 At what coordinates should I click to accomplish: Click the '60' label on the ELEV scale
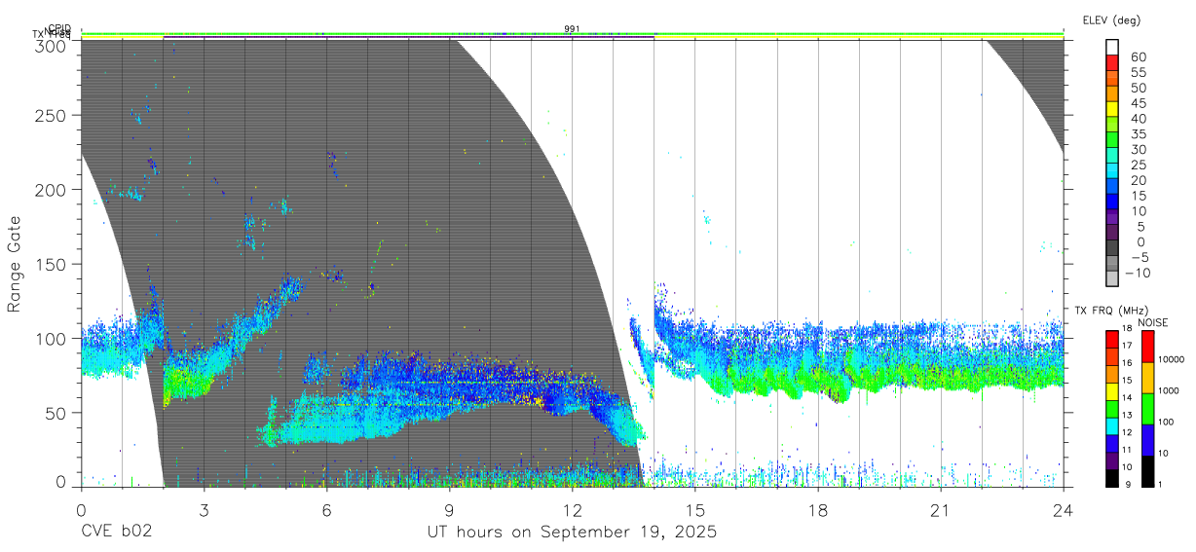[1138, 56]
